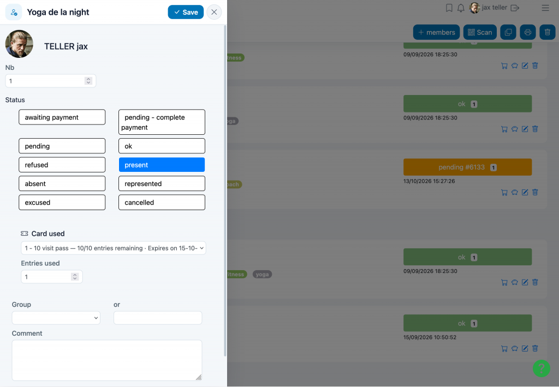Focus the Comment text area
This screenshot has width=559, height=387.
(x=107, y=360)
